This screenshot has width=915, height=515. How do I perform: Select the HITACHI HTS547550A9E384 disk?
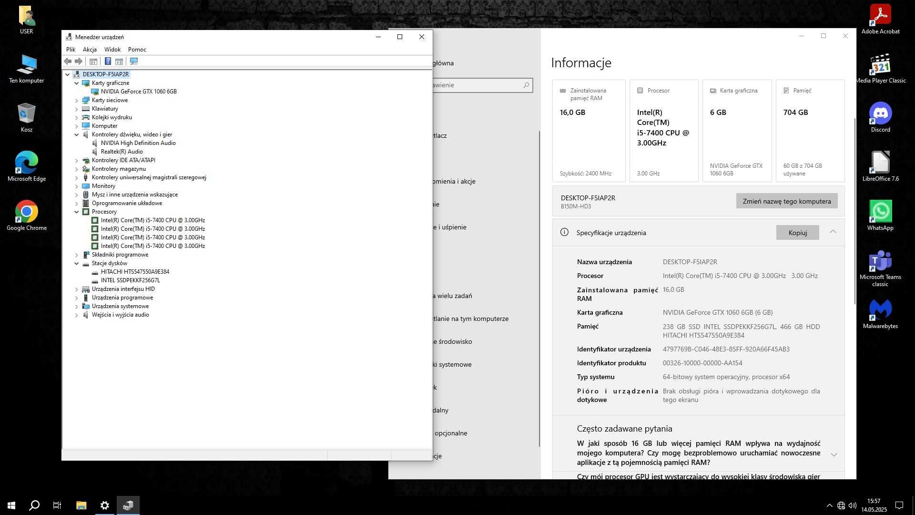135,272
